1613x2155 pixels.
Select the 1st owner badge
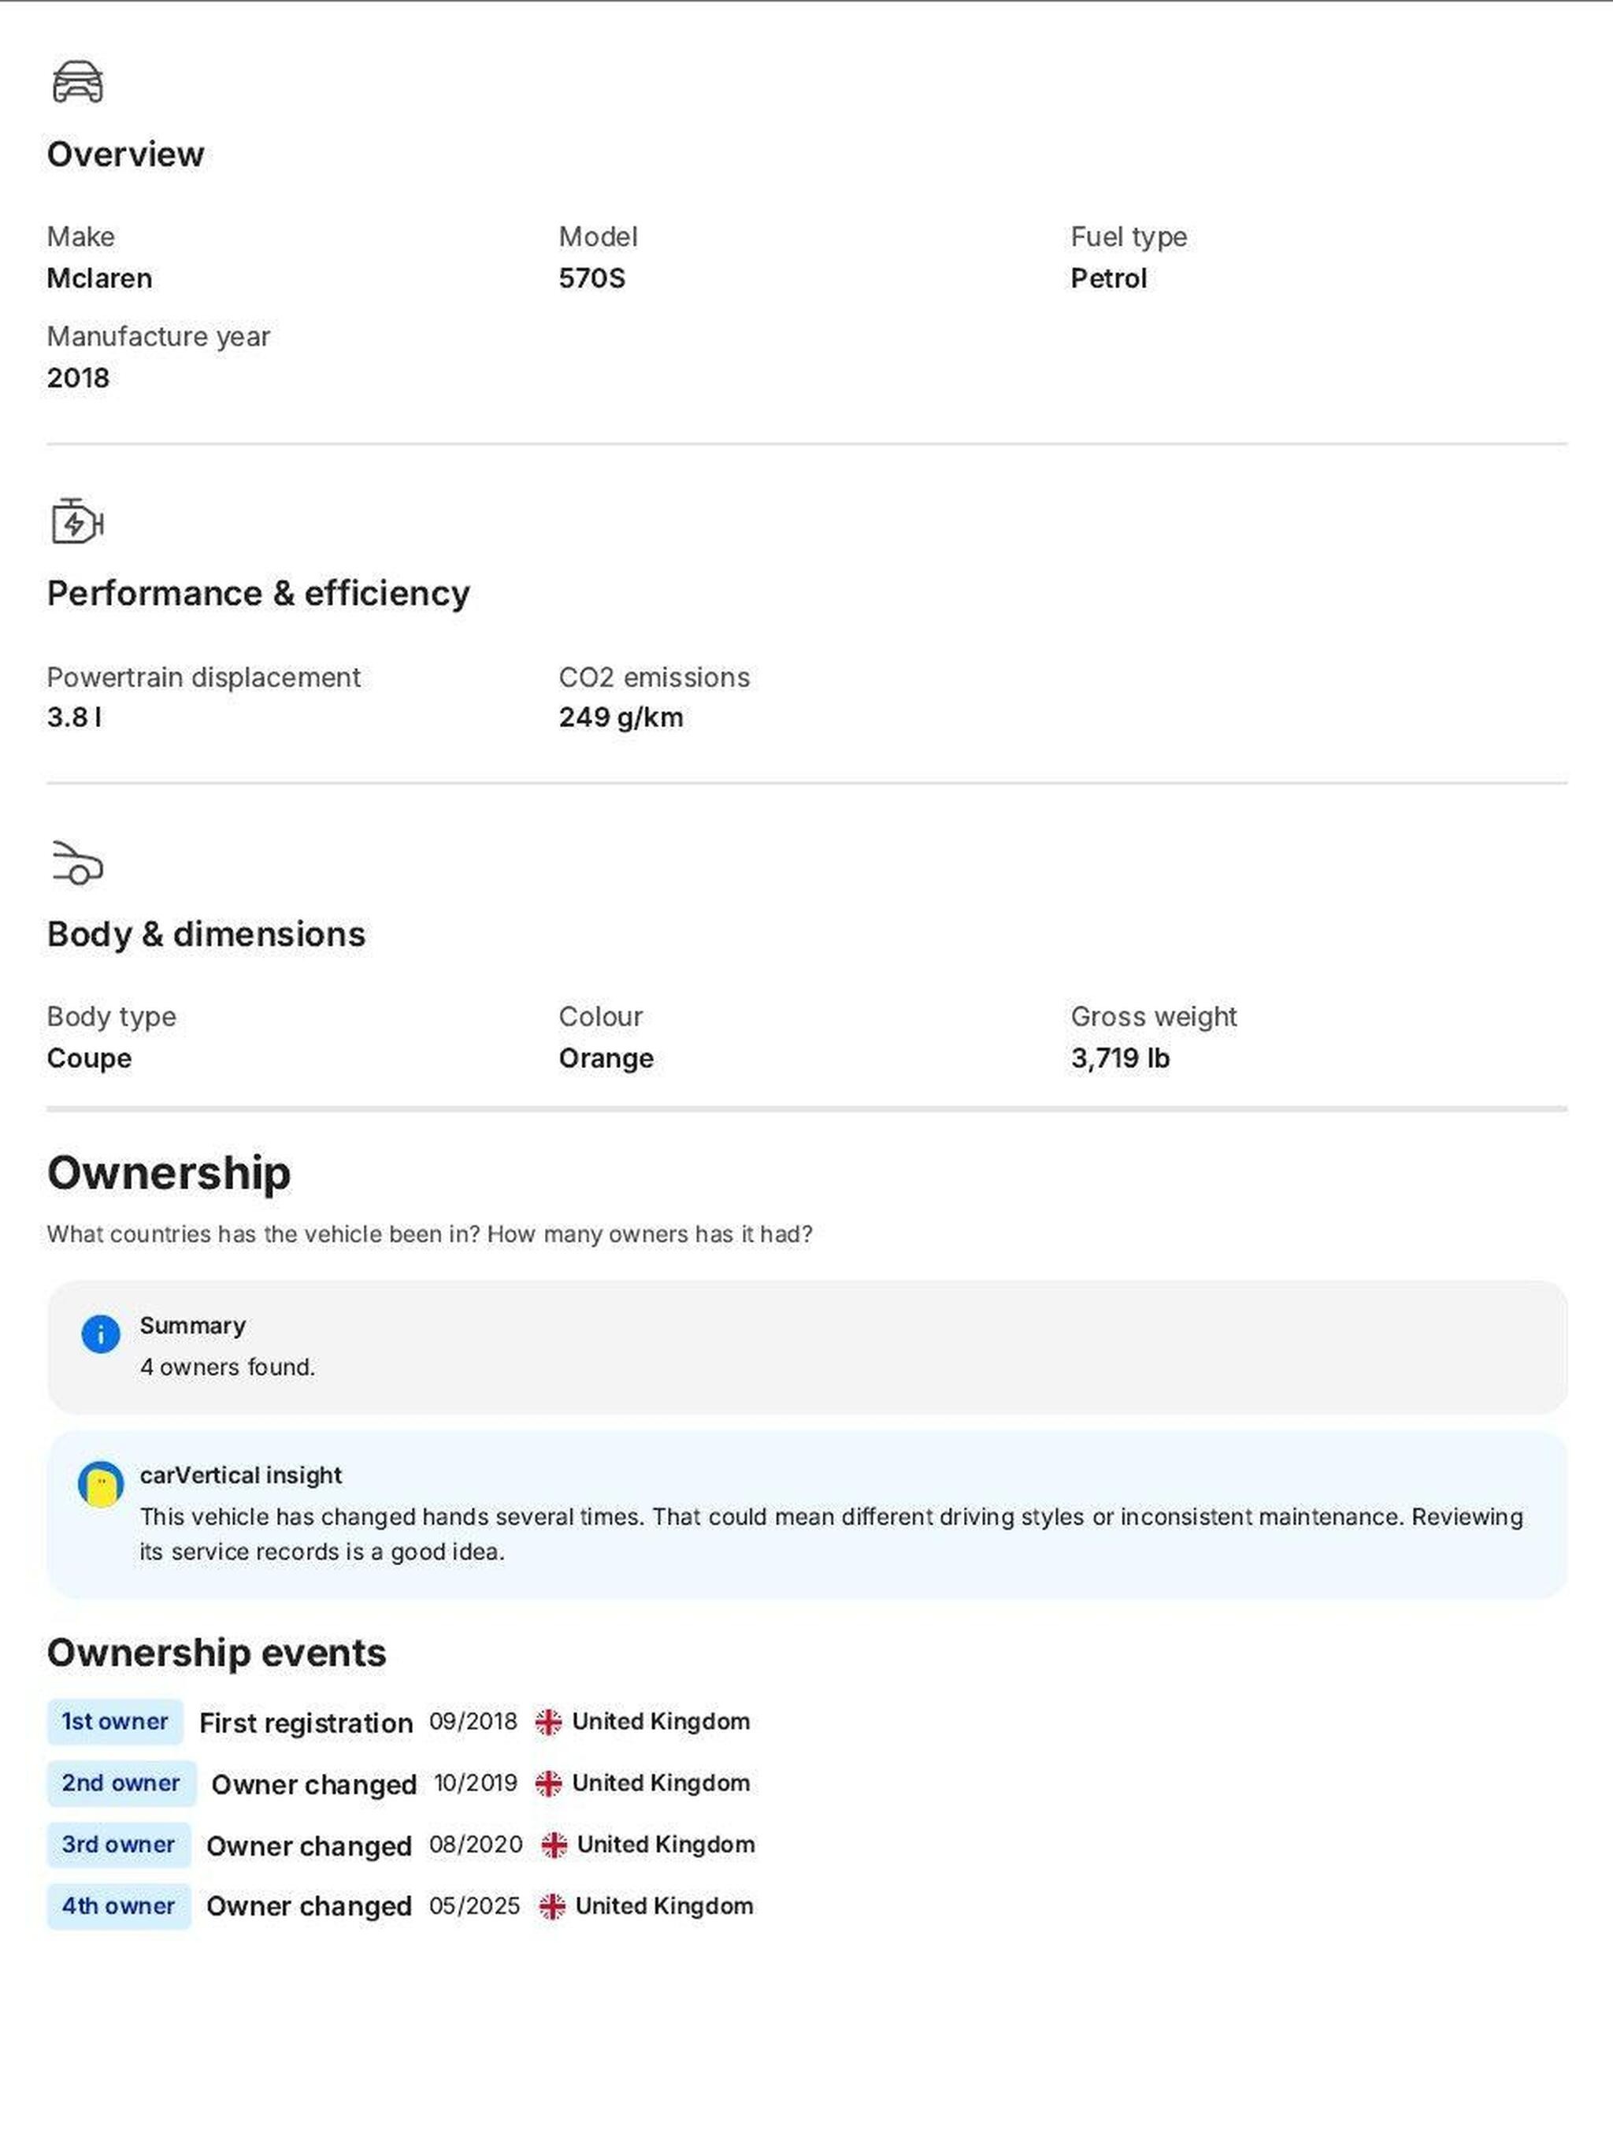(x=115, y=1722)
